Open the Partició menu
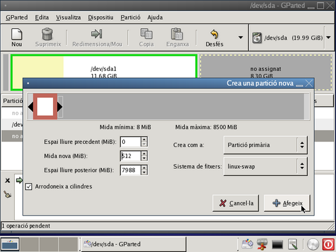The width and height of the screenshot is (336, 252). 131,17
